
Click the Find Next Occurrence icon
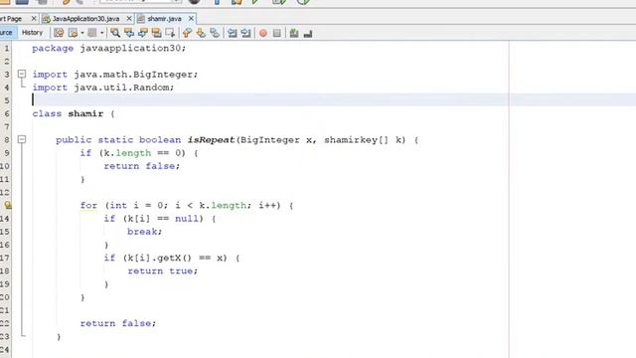(x=143, y=33)
